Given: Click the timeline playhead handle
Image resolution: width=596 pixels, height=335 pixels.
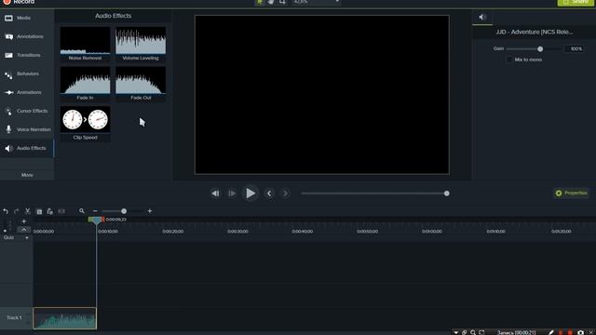Looking at the screenshot, I should (97, 220).
